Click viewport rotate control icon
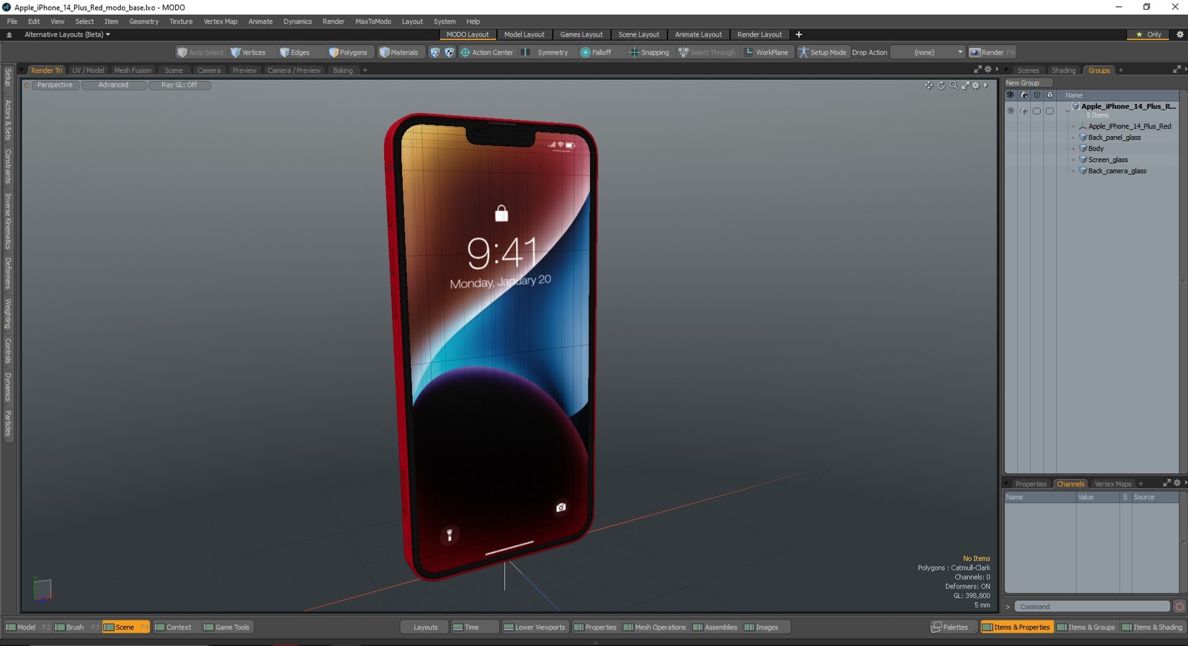 tap(941, 85)
